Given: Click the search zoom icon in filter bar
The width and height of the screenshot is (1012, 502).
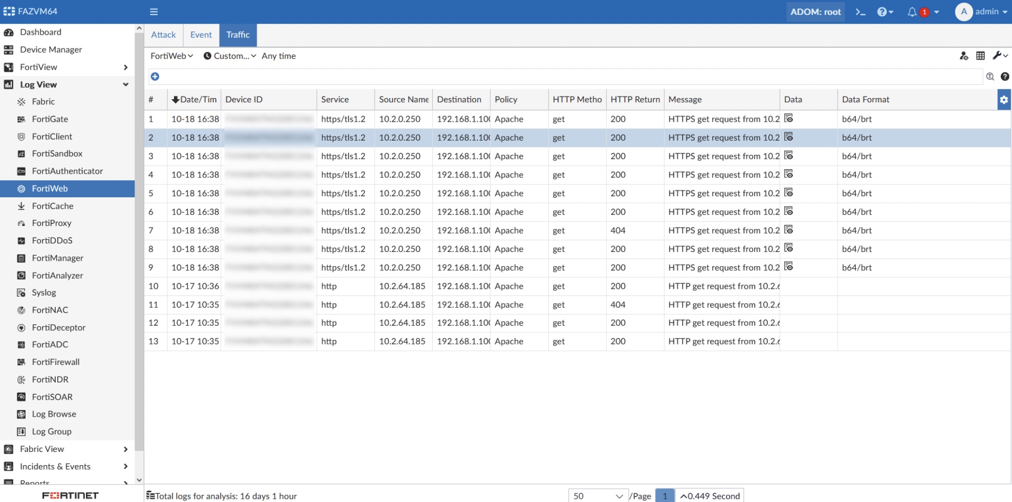Looking at the screenshot, I should click(990, 77).
